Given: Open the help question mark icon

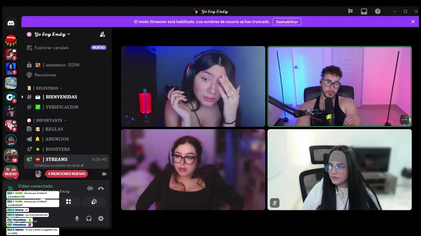Looking at the screenshot, I should click(378, 11).
